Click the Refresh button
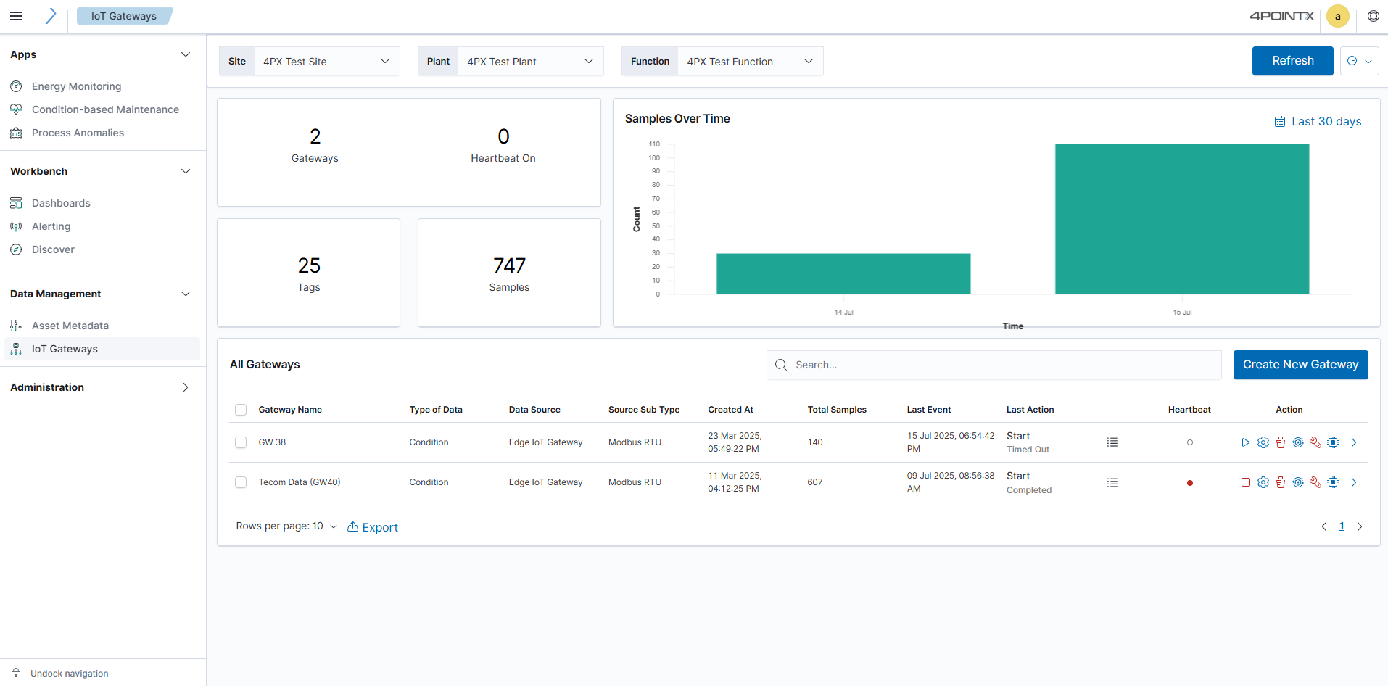Screen dimensions: 1388x686 [x=1292, y=61]
